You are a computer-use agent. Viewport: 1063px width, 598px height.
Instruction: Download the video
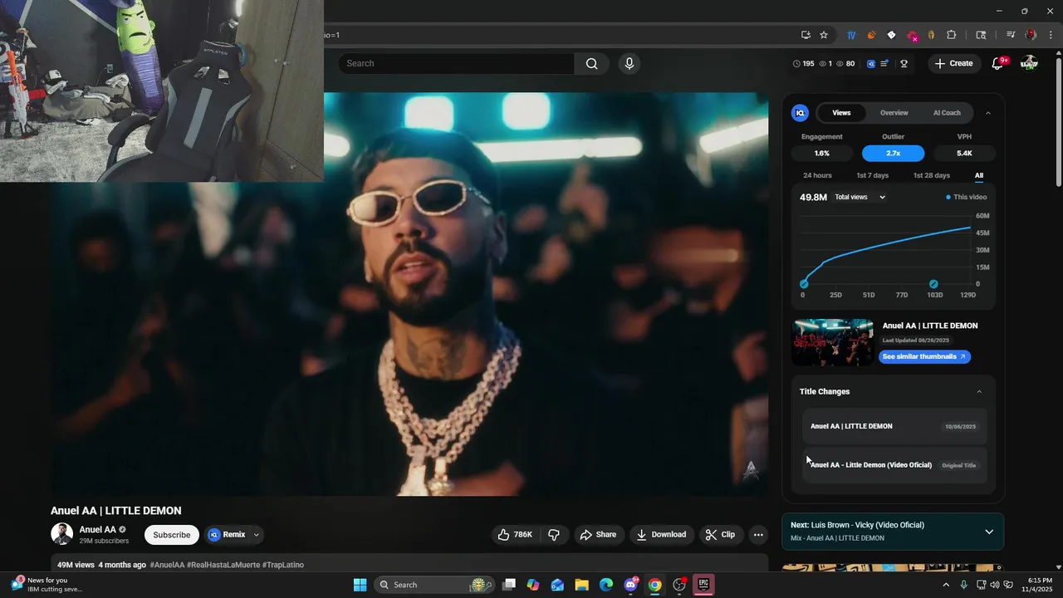pos(661,535)
